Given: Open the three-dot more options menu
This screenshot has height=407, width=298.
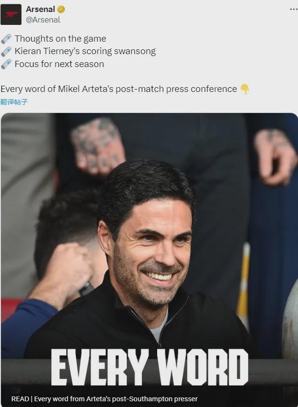Looking at the screenshot, I should tap(294, 10).
